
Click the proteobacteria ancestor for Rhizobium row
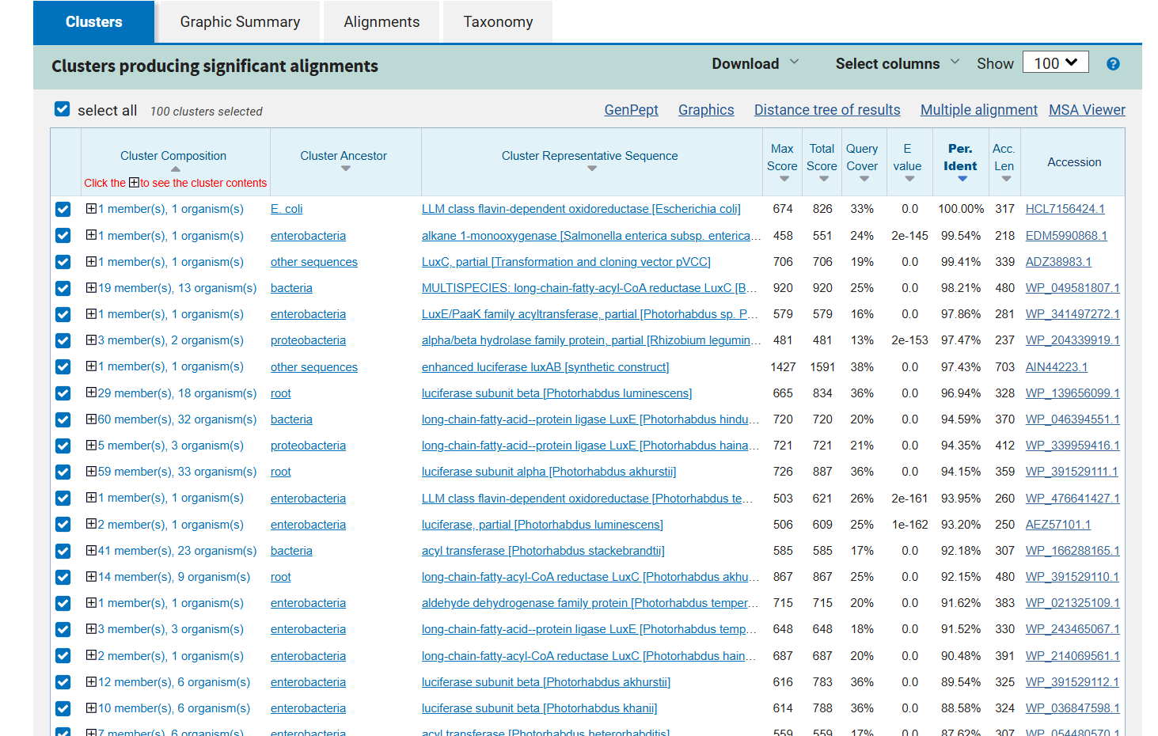308,340
